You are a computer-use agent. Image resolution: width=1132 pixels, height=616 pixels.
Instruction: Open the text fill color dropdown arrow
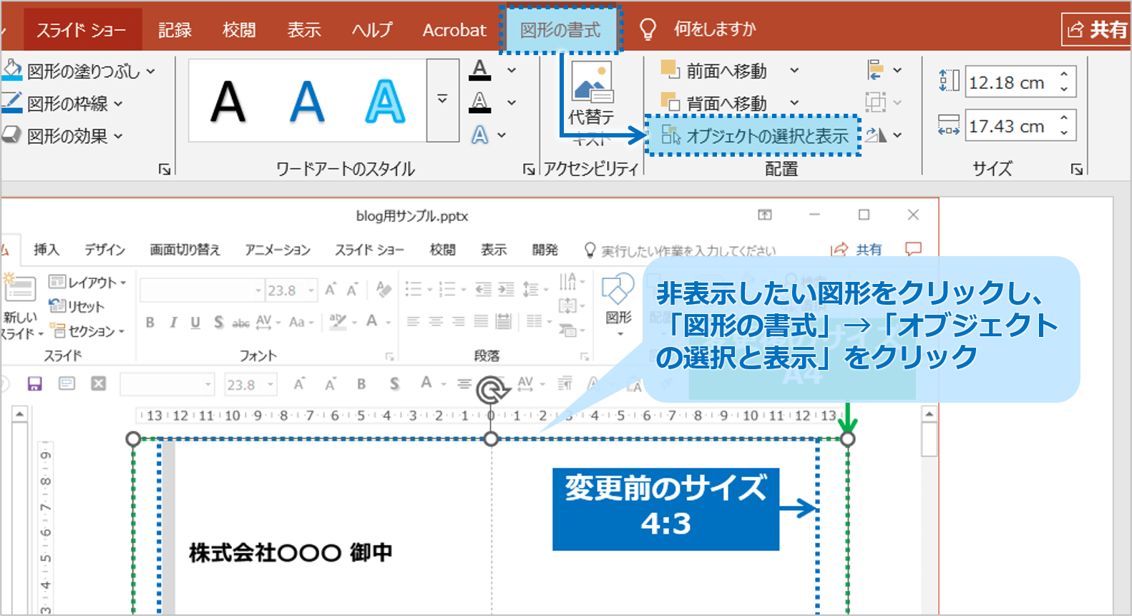tap(512, 71)
